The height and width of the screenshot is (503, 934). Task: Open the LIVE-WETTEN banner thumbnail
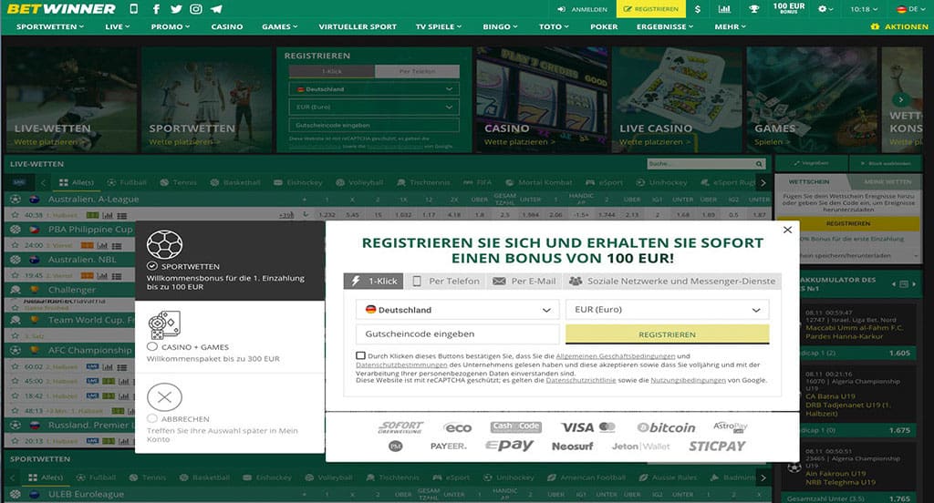(x=71, y=99)
